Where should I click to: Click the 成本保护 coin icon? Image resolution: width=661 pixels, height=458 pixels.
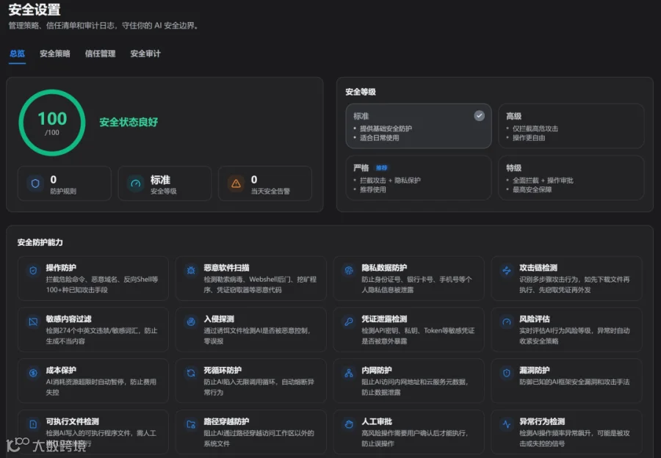(33, 373)
